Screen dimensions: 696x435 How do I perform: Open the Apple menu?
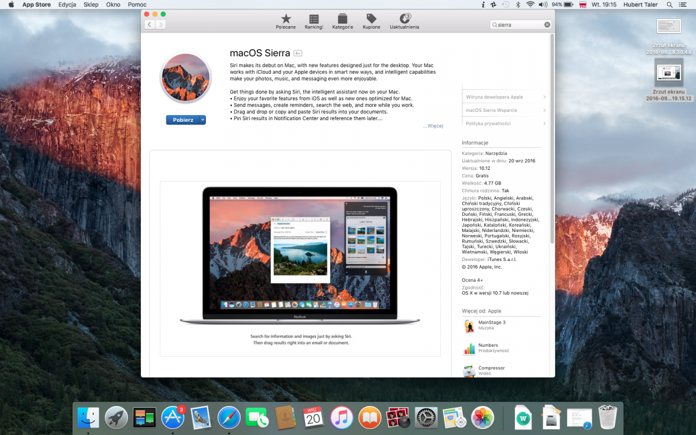point(11,5)
